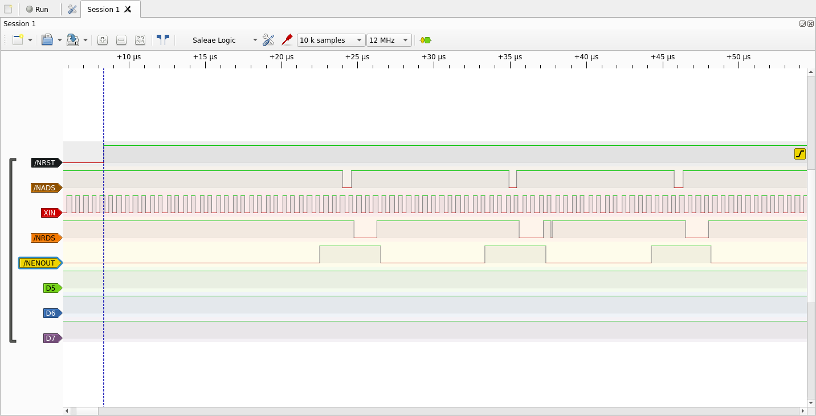This screenshot has height=416, width=816.
Task: Click the save file icon
Action: tap(72, 40)
